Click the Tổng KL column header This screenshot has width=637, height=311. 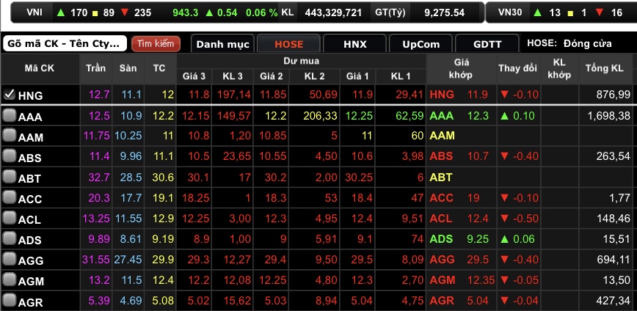coord(608,68)
